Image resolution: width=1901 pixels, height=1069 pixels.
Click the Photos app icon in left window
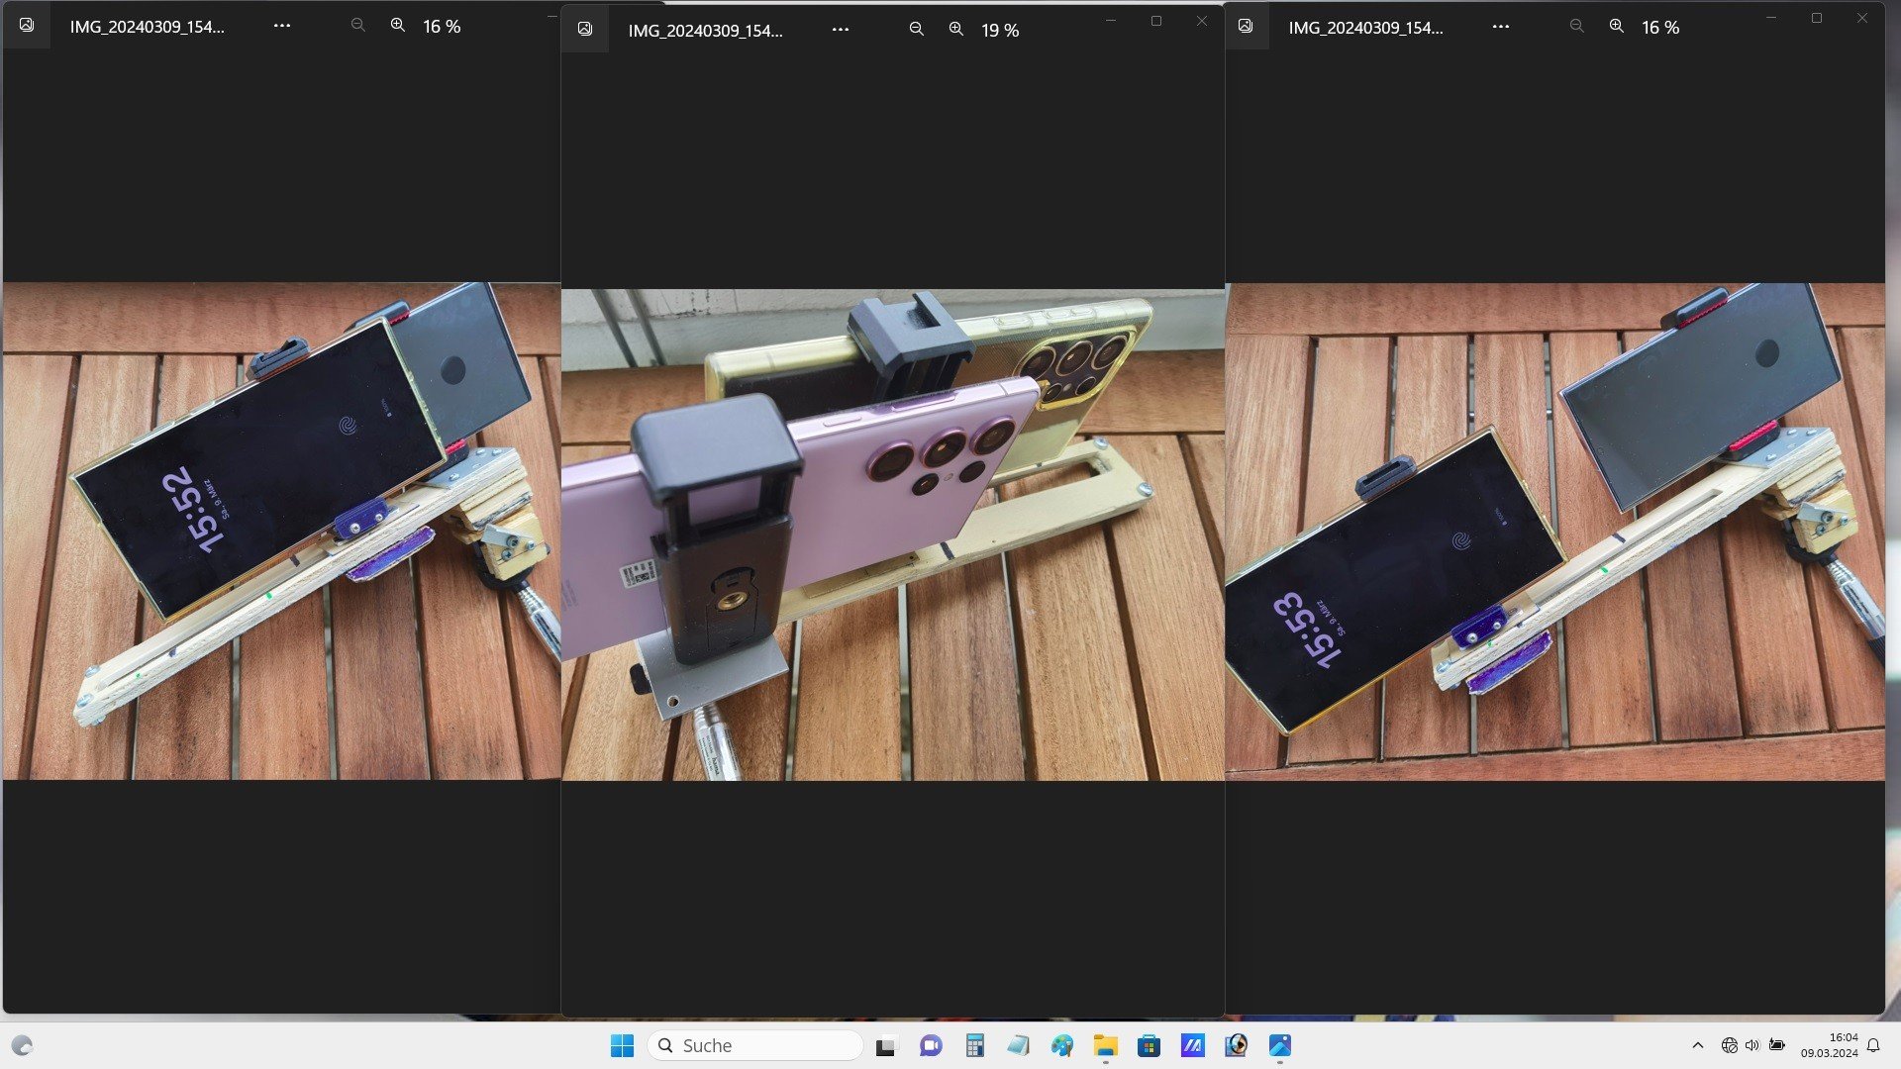tap(27, 26)
